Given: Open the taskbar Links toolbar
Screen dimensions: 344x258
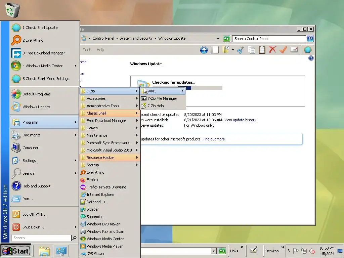Looking at the screenshot, I should (234, 251).
